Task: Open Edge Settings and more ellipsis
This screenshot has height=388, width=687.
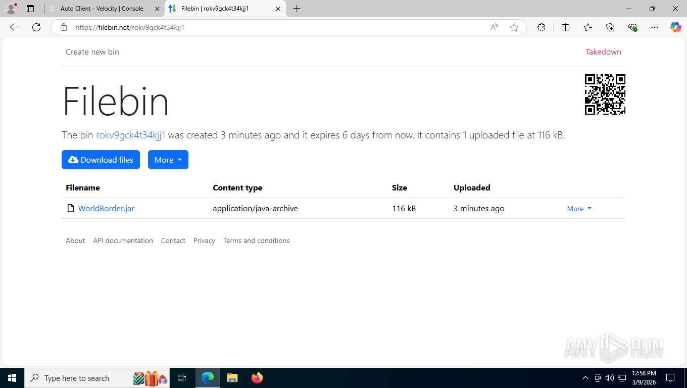Action: pyautogui.click(x=655, y=27)
